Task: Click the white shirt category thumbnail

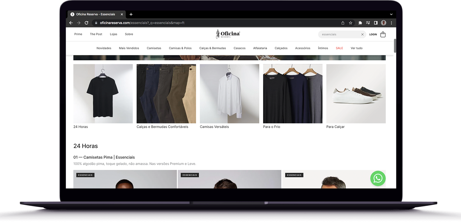Action: 230,94
